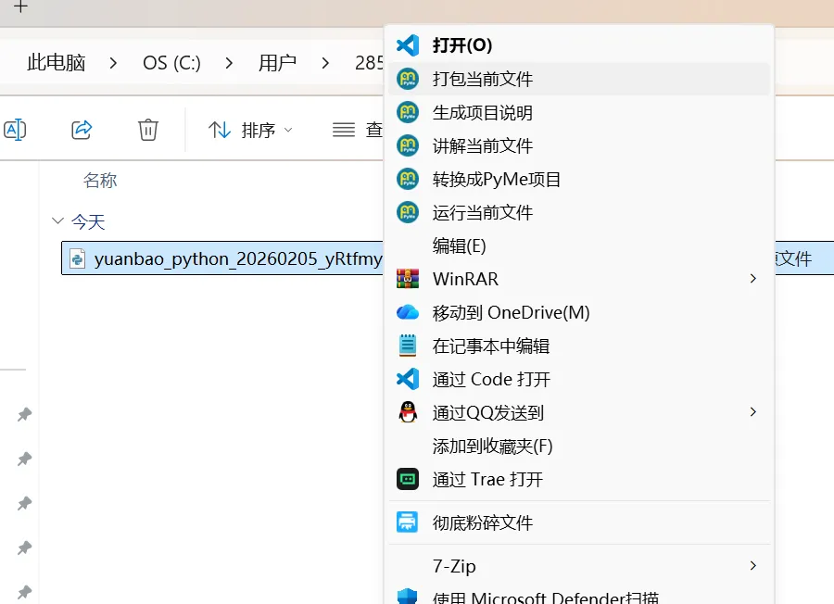Click the 今天 group label
Image resolution: width=834 pixels, height=604 pixels.
(x=88, y=221)
